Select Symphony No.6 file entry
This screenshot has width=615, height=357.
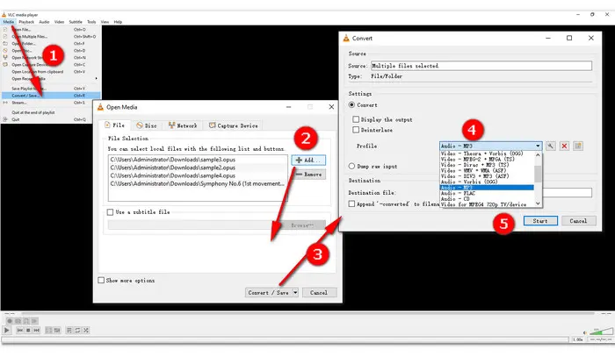point(198,183)
